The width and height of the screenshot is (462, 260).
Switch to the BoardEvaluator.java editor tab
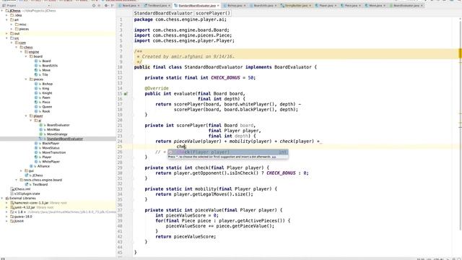(406, 6)
